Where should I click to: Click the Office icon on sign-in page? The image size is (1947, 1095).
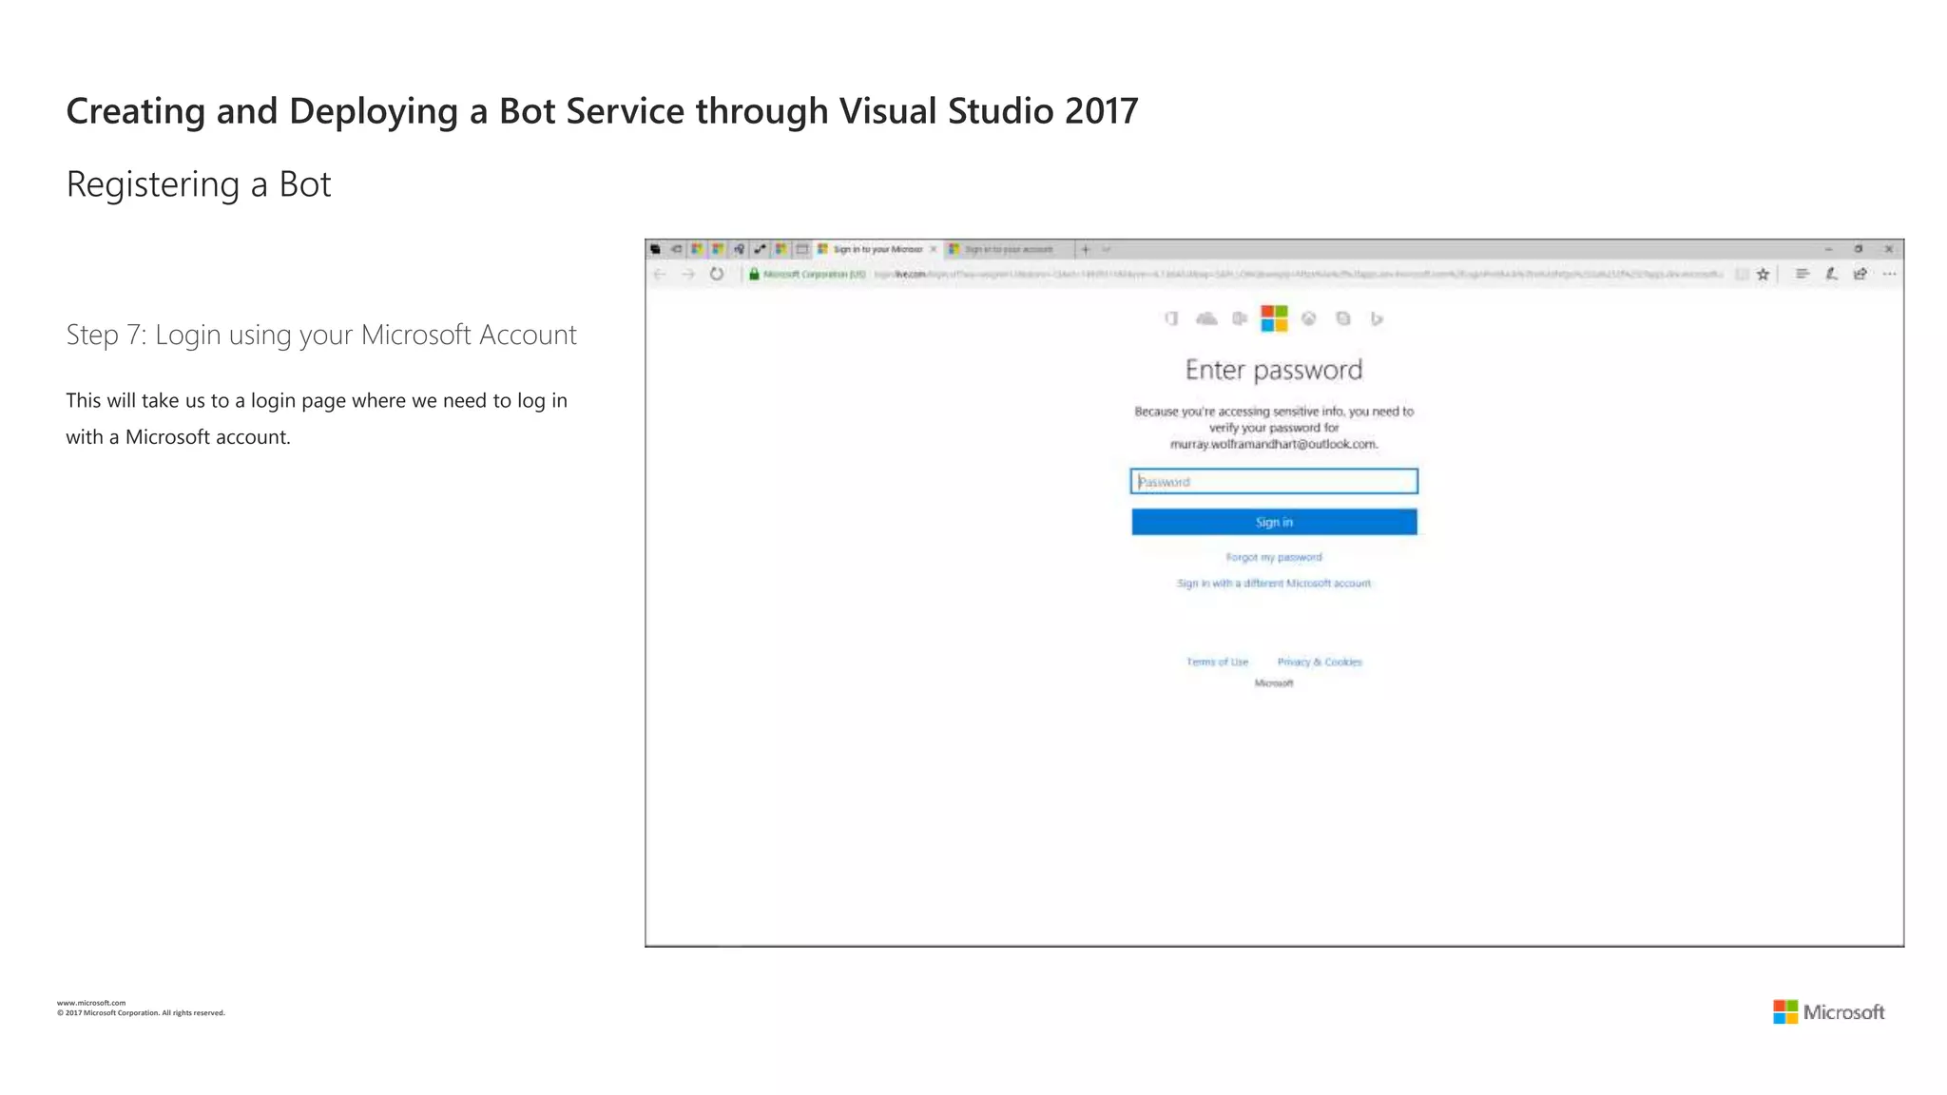pyautogui.click(x=1171, y=318)
